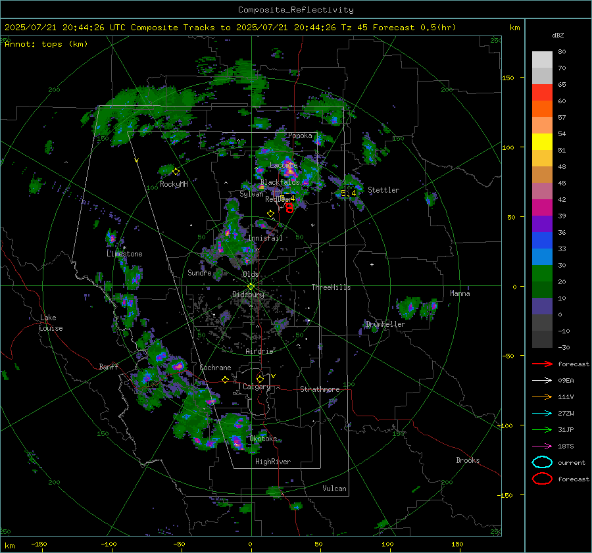
Task: Click the Composite_Reflectivity title
Action: [x=295, y=10]
